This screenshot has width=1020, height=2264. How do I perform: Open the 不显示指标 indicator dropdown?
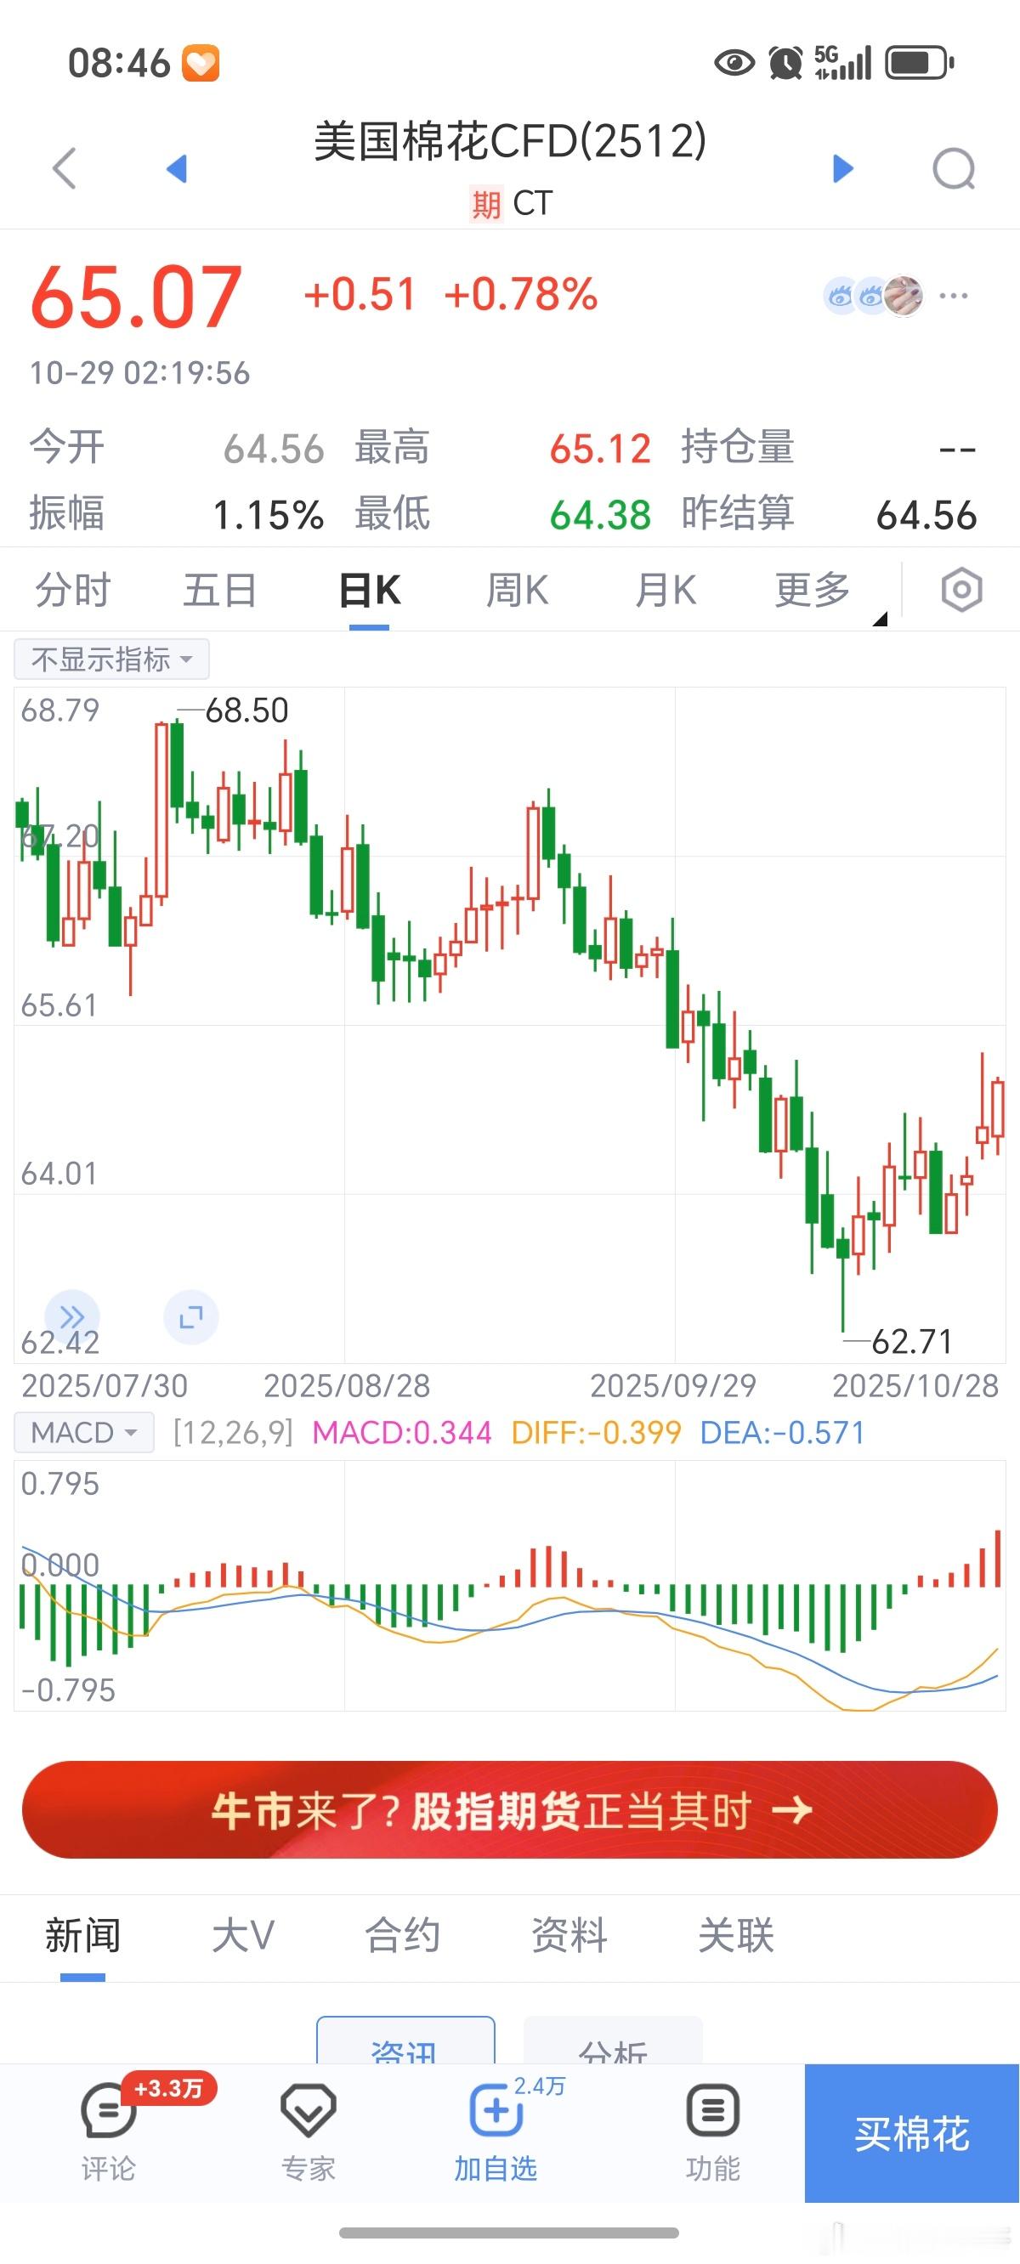[x=111, y=659]
